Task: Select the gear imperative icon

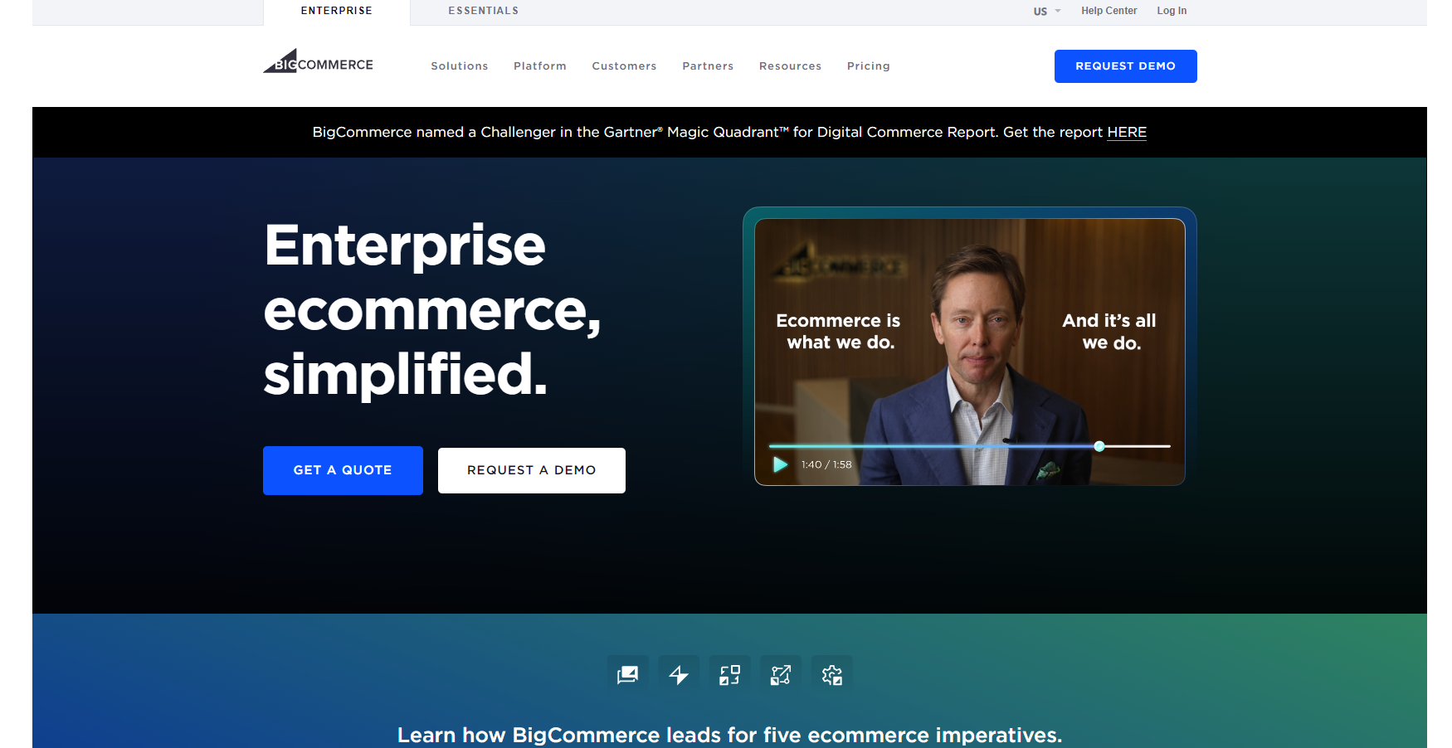Action: point(831,675)
